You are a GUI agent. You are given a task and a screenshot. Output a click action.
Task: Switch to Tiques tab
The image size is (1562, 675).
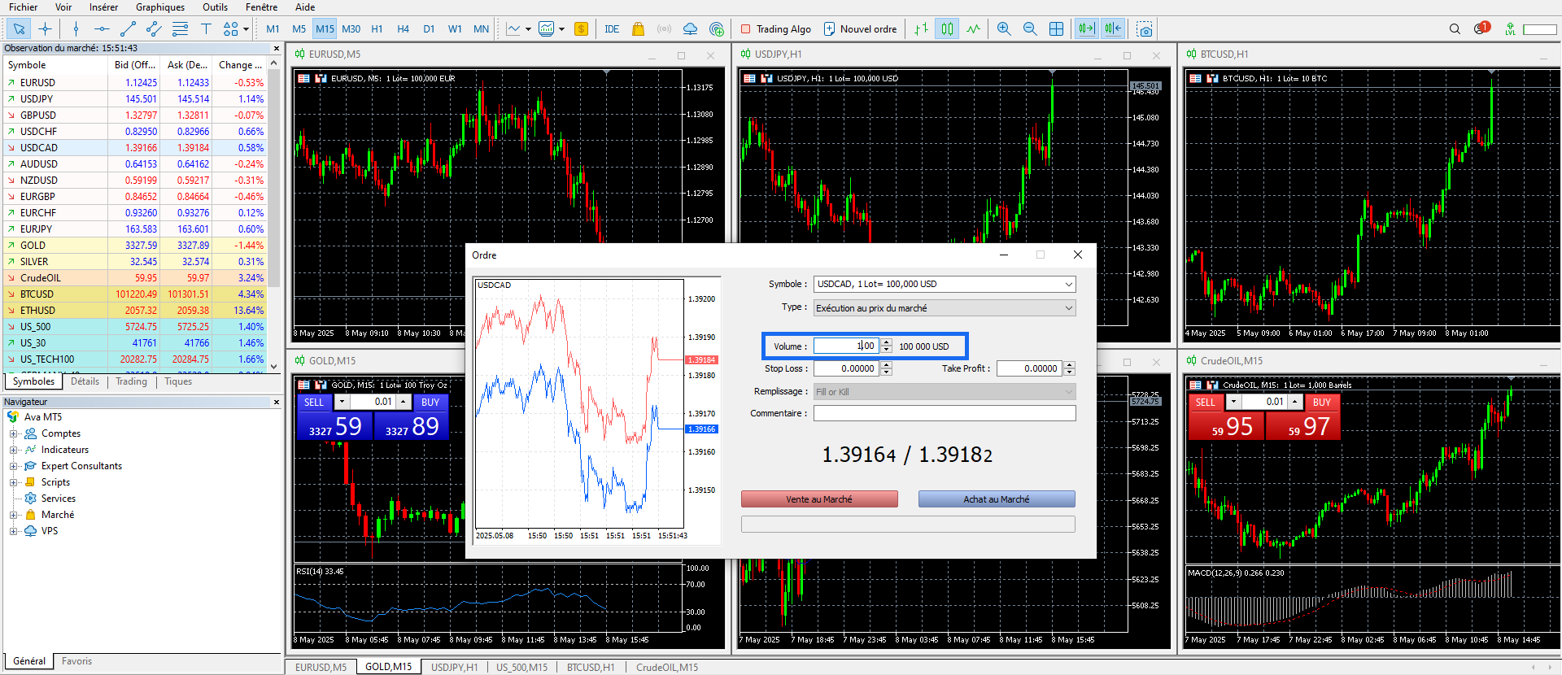tap(178, 381)
